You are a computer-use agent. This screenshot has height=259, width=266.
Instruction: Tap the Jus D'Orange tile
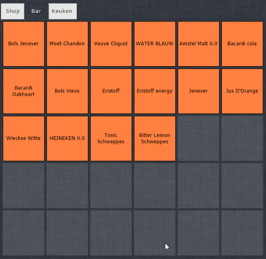click(242, 91)
